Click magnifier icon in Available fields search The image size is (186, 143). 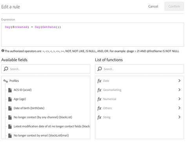click(6, 69)
